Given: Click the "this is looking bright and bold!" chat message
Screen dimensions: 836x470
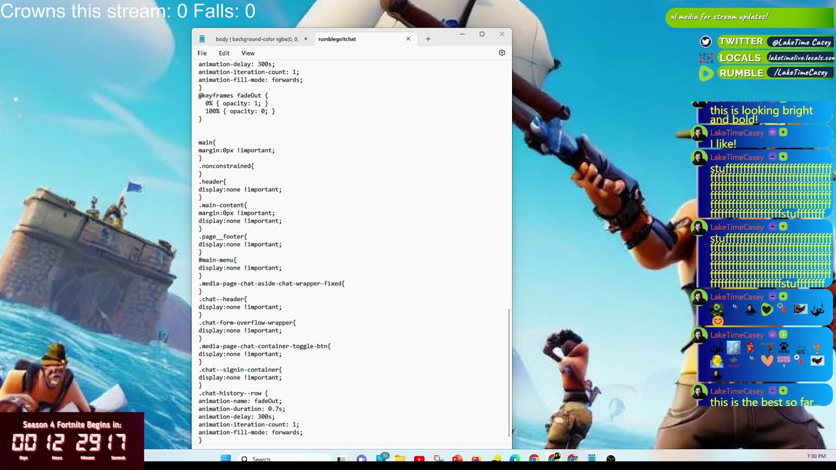Looking at the screenshot, I should (761, 115).
